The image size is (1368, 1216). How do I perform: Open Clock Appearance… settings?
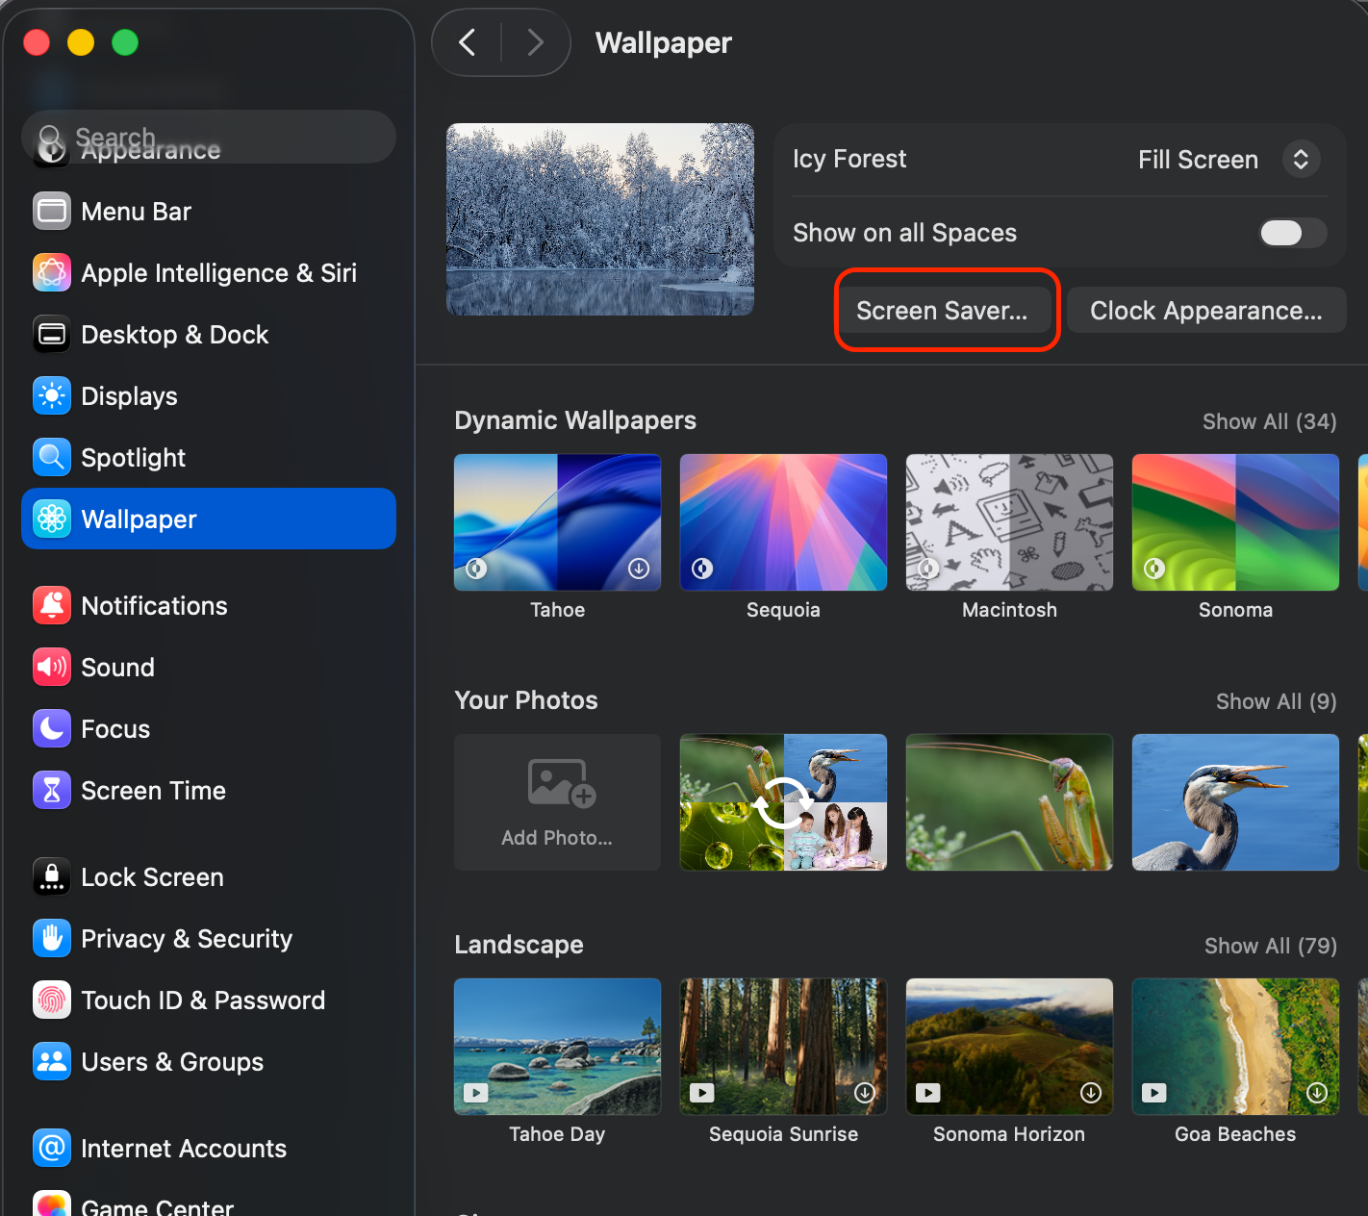(1206, 311)
